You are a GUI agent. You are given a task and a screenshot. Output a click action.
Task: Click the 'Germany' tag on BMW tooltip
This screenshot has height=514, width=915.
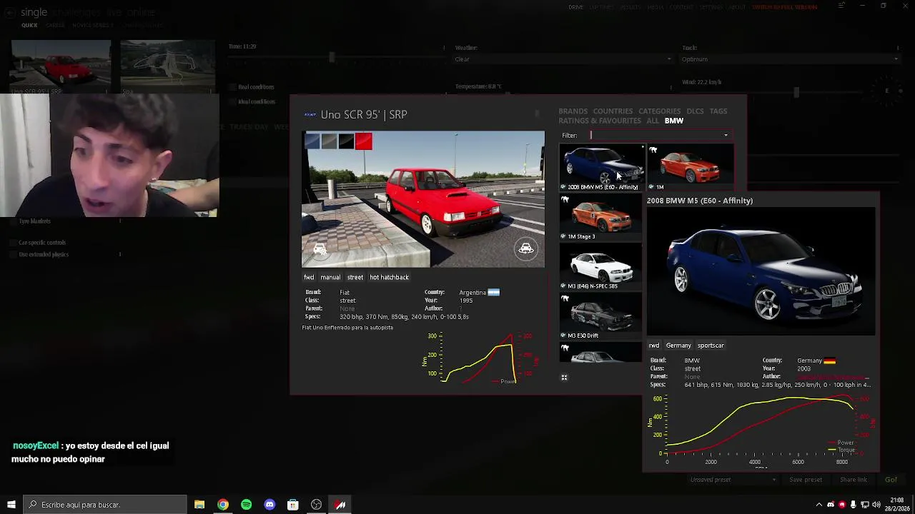click(x=678, y=346)
